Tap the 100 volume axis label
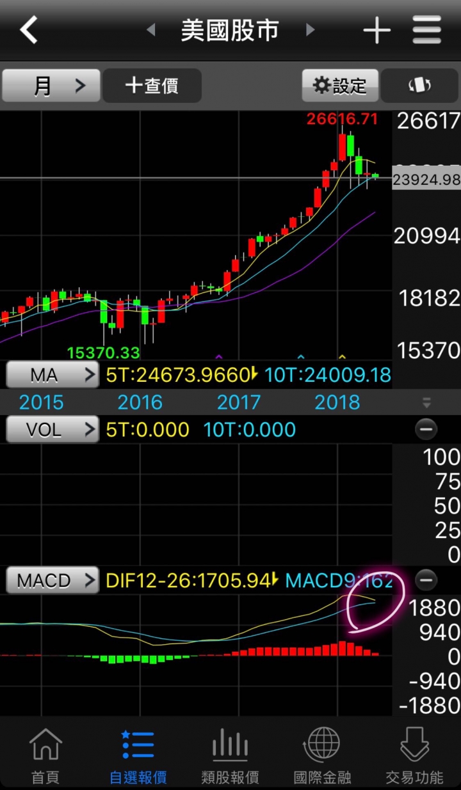This screenshot has width=461, height=790. [x=441, y=457]
